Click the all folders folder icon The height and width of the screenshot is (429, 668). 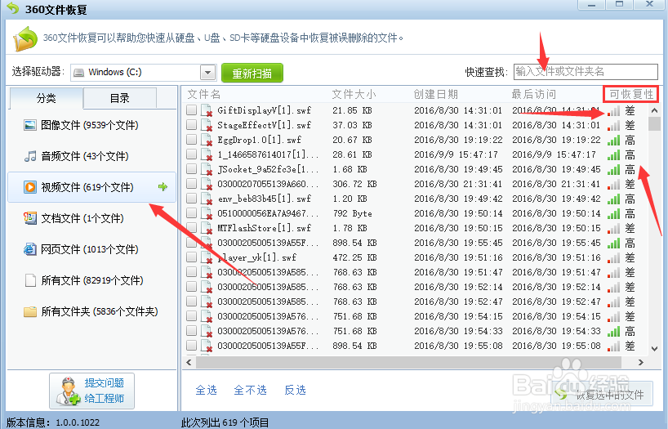tap(30, 311)
